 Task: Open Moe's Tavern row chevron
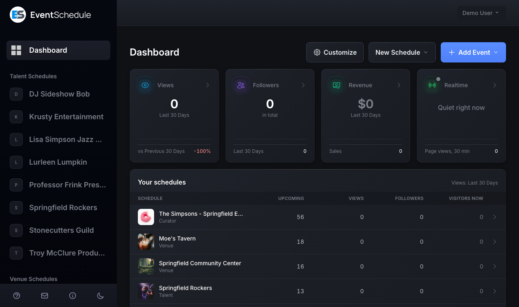pos(495,242)
